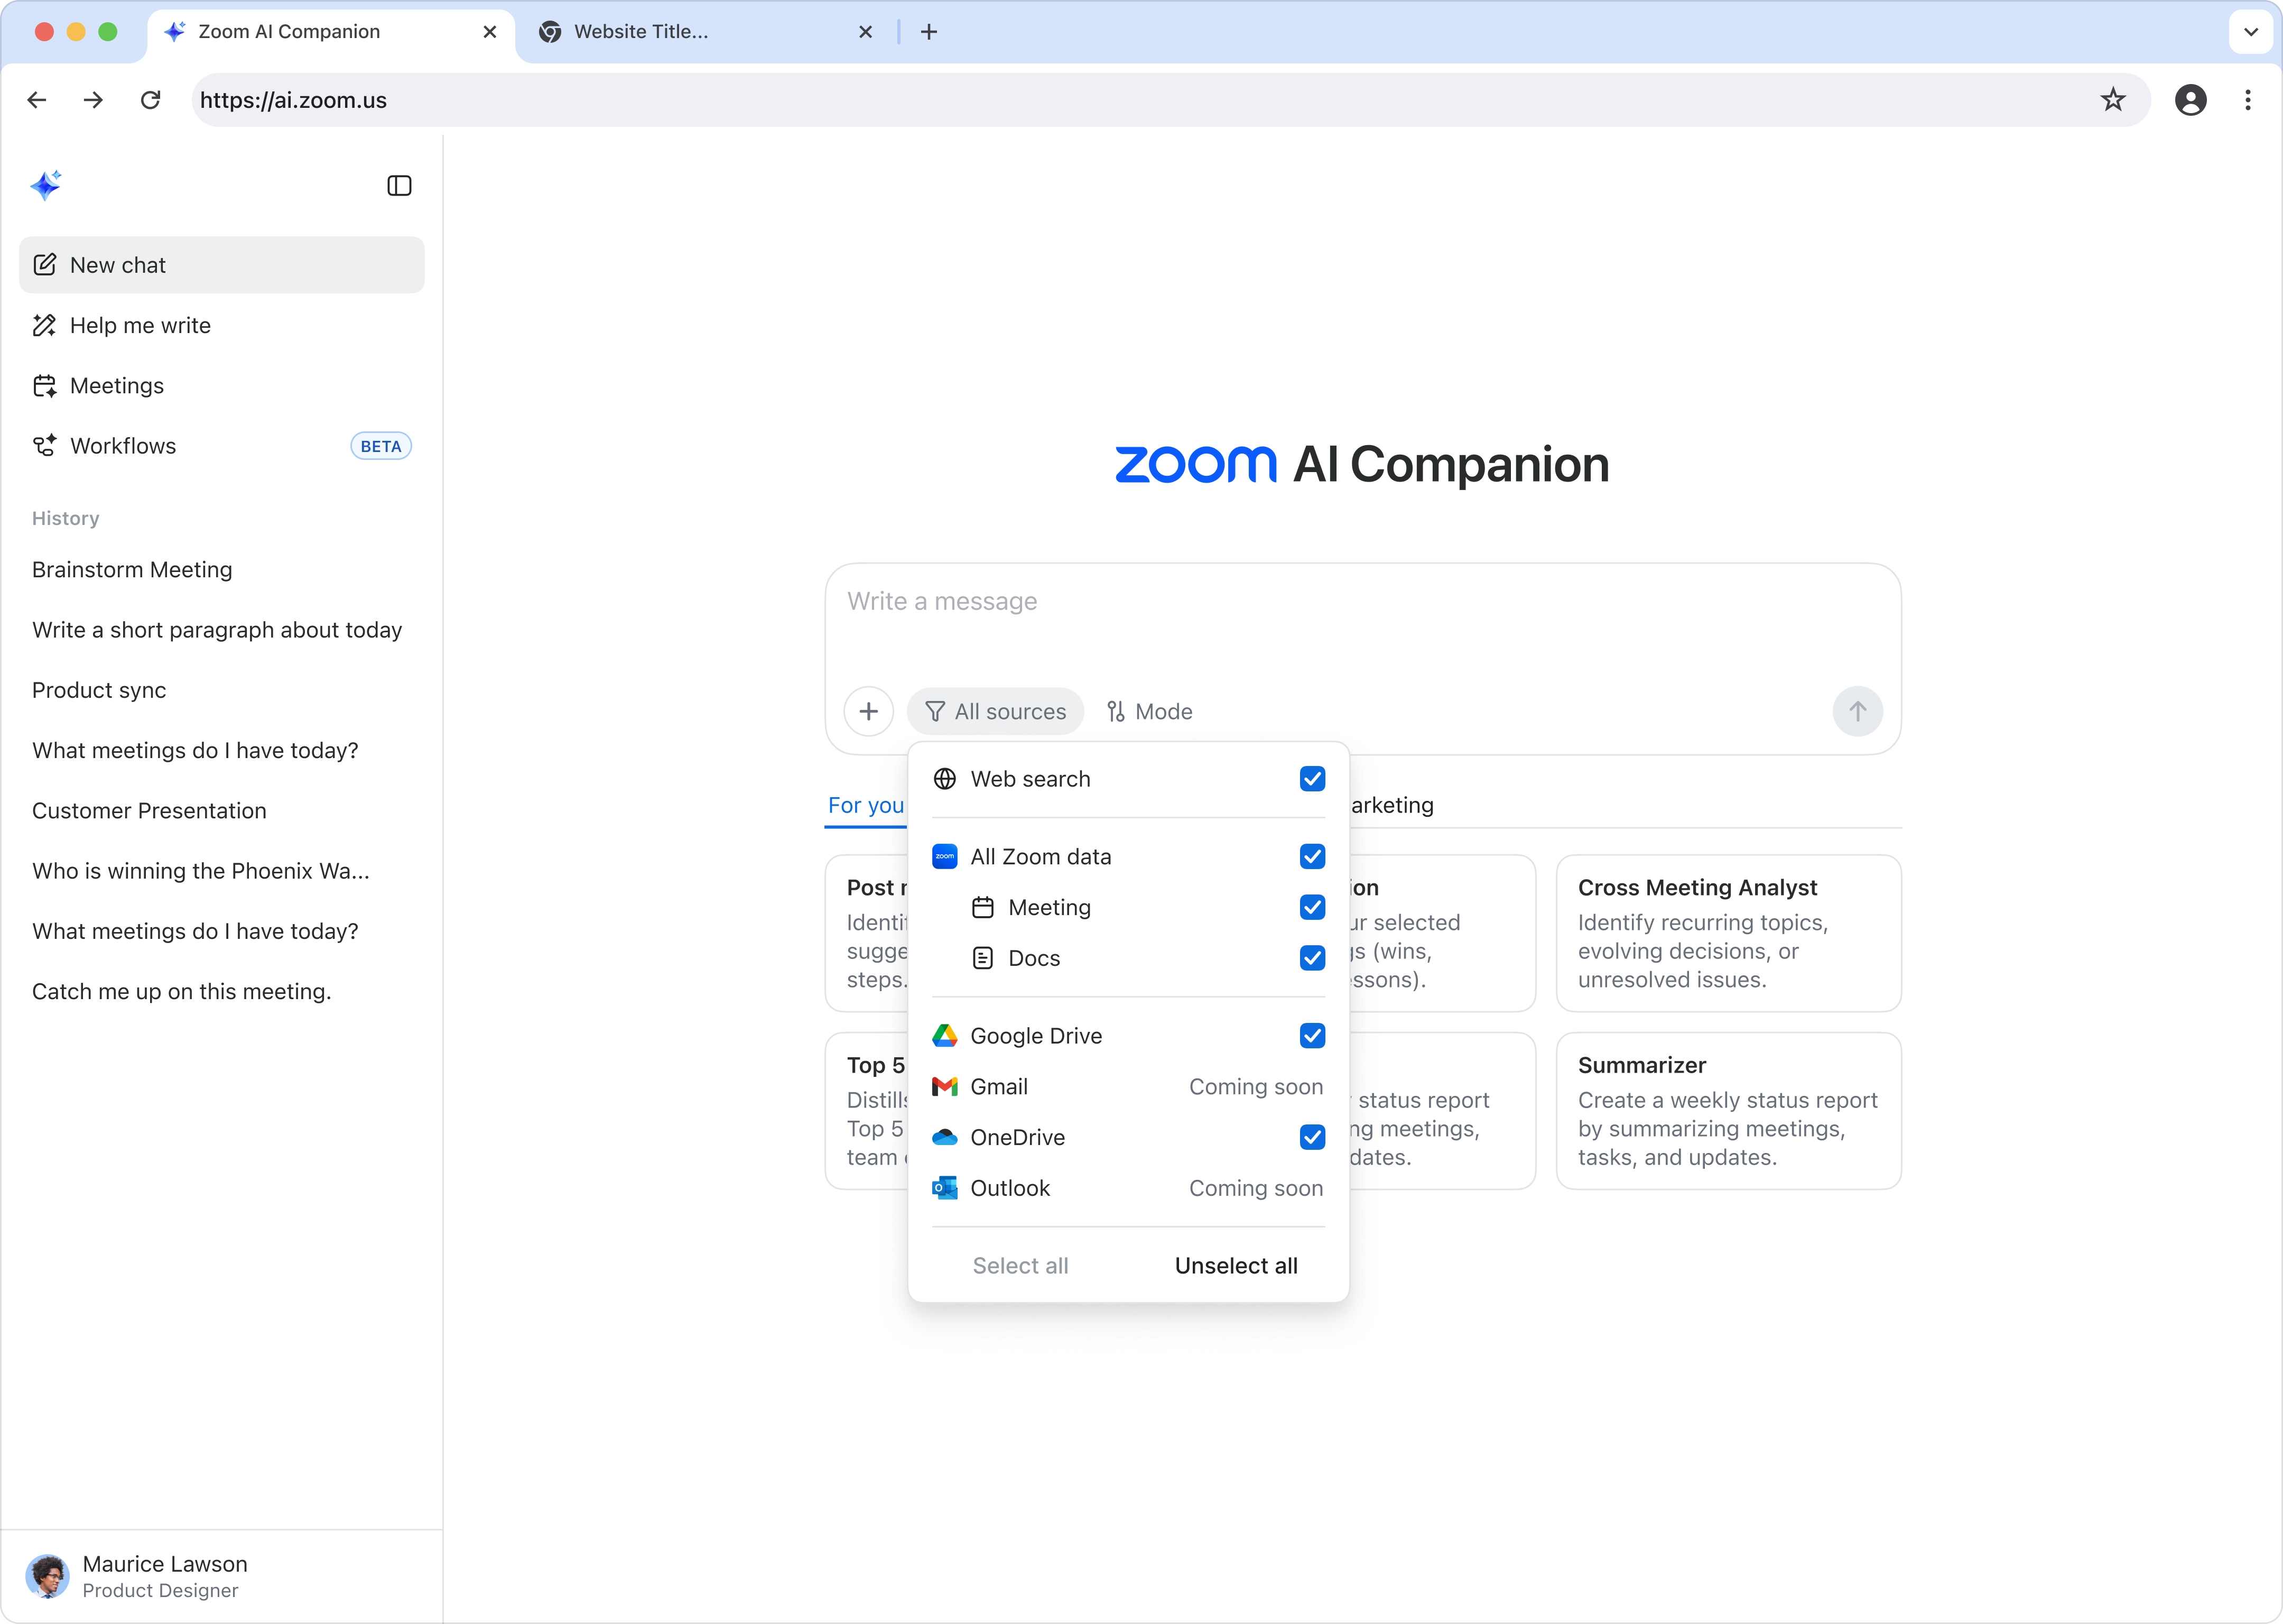
Task: Expand the browser tab search chevron
Action: pos(2250,31)
